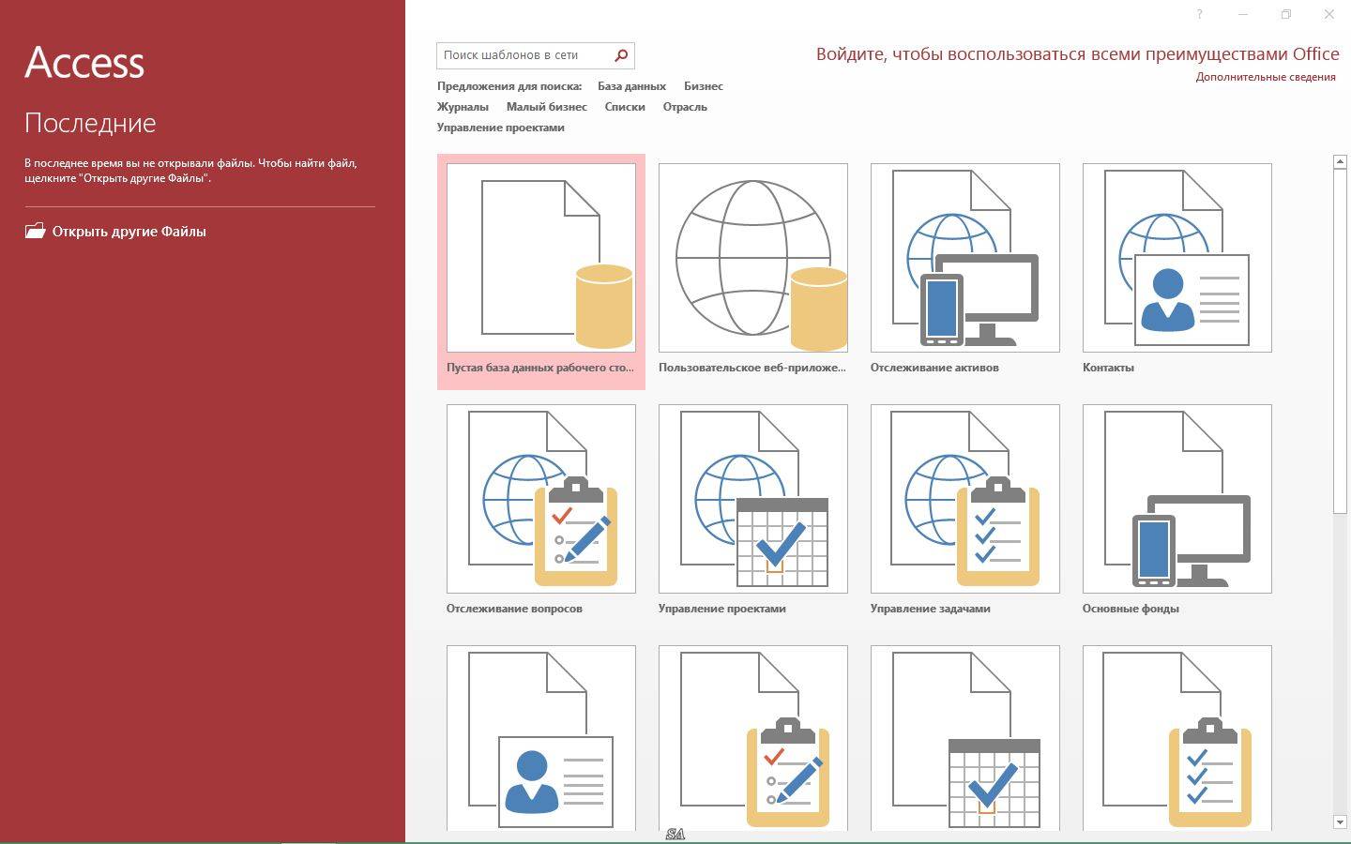Choose the Управление задачами template
This screenshot has height=844, width=1351.
(965, 499)
